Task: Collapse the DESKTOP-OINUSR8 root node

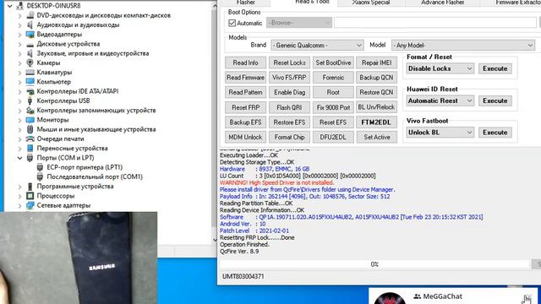Action: [x=9, y=6]
